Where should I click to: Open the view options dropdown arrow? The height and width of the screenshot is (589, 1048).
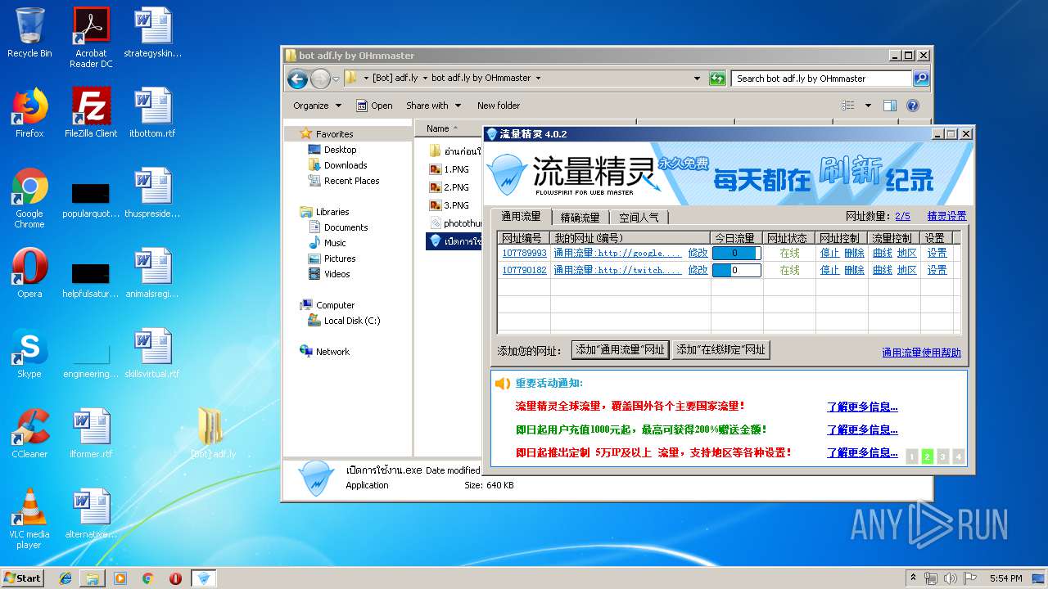868,106
